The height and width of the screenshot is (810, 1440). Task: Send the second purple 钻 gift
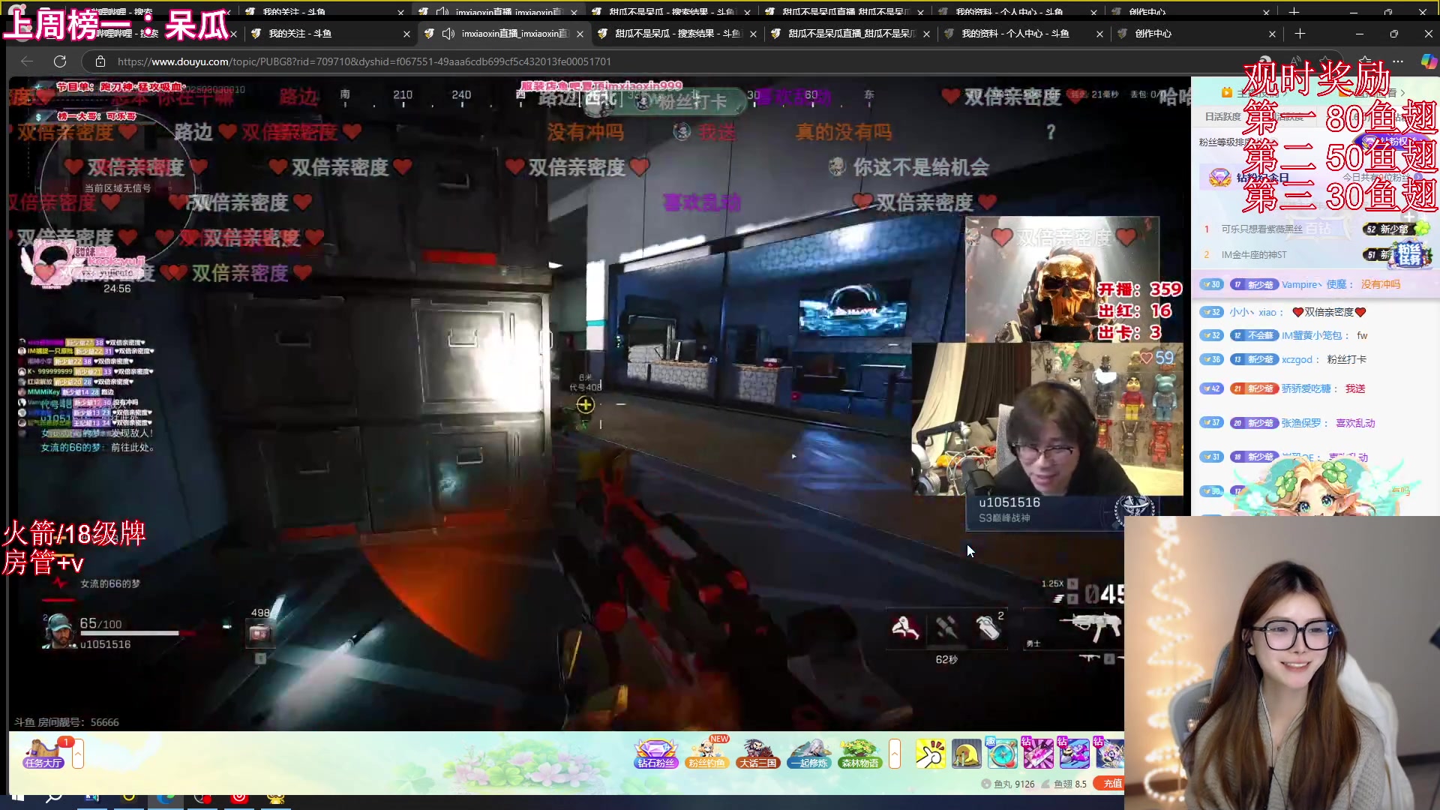(1074, 754)
